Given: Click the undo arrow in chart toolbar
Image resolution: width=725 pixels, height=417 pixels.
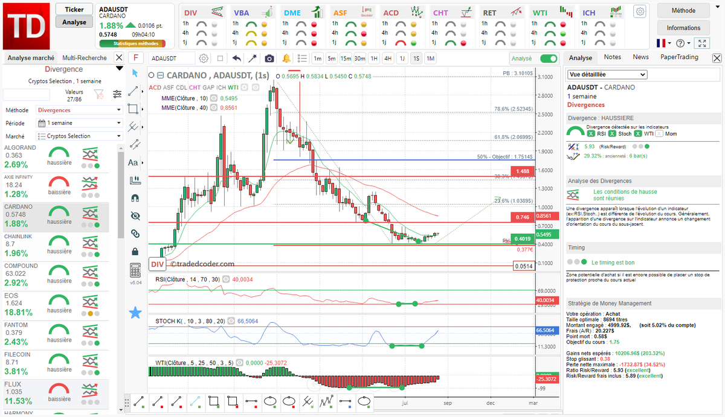Looking at the screenshot, I should [x=237, y=59].
